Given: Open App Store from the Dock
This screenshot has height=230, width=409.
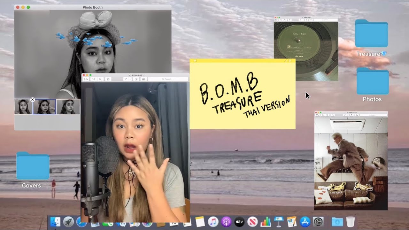Looking at the screenshot, I should 305,222.
